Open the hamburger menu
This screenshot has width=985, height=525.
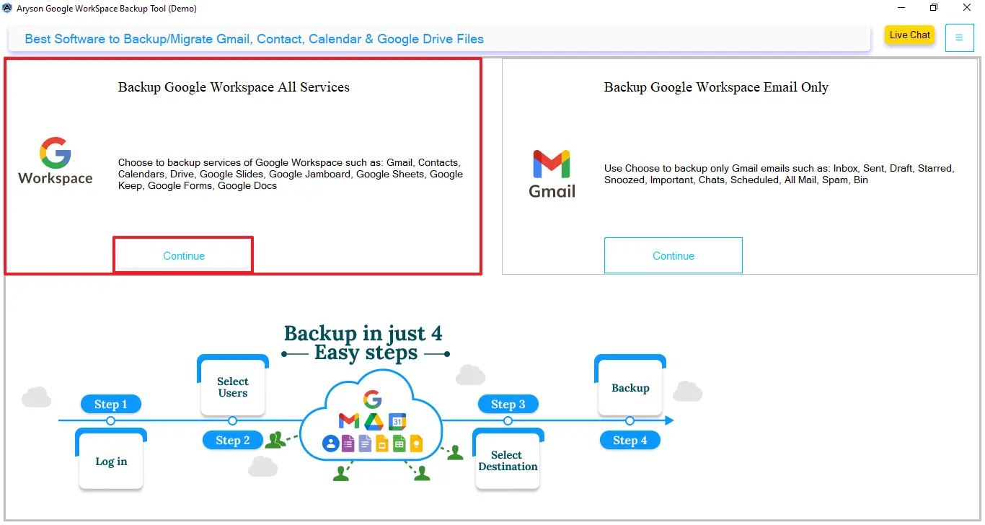[x=960, y=37]
